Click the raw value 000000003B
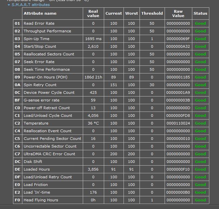 click(x=178, y=100)
